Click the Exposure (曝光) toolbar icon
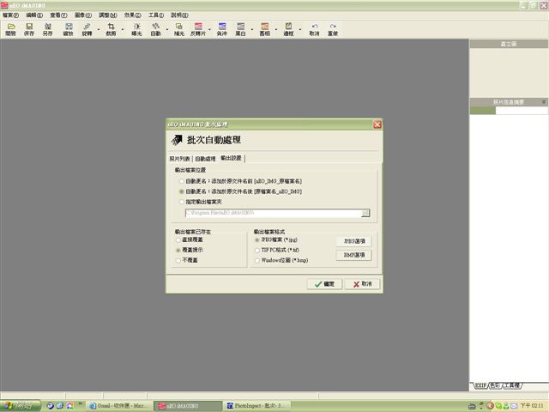The height and width of the screenshot is (412, 549). (x=136, y=29)
